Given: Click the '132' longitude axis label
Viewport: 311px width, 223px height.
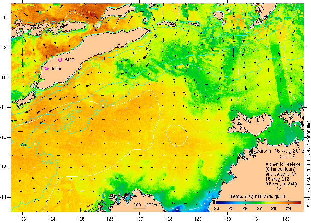Looking at the screenshot, I should (x=286, y=219).
